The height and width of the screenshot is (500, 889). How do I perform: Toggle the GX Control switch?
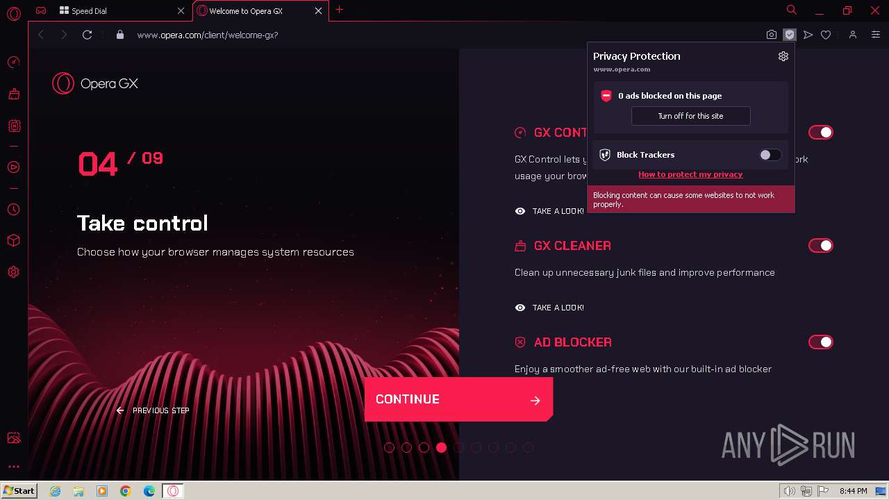click(820, 132)
